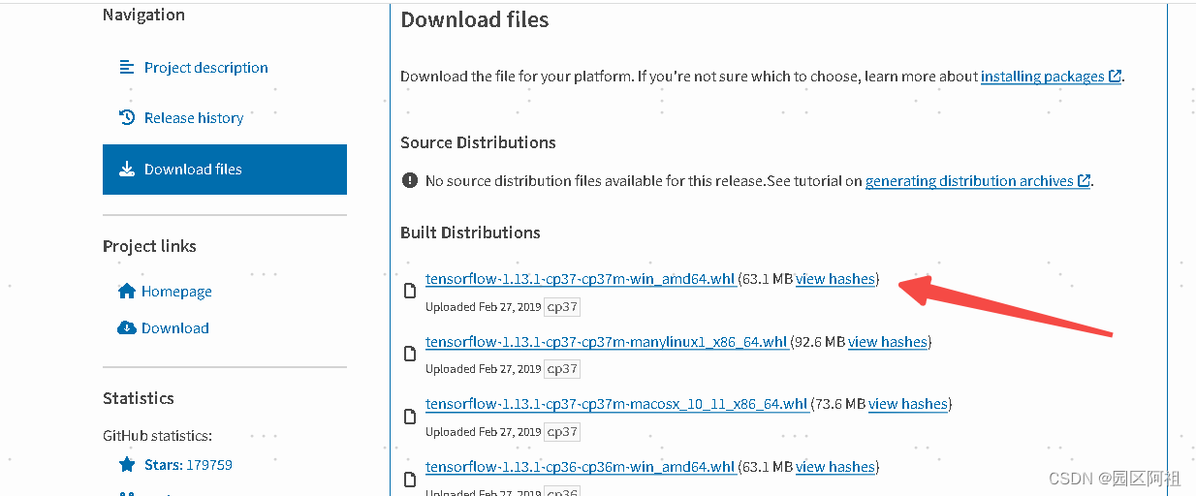Click the star icon next to Stars

coord(127,465)
